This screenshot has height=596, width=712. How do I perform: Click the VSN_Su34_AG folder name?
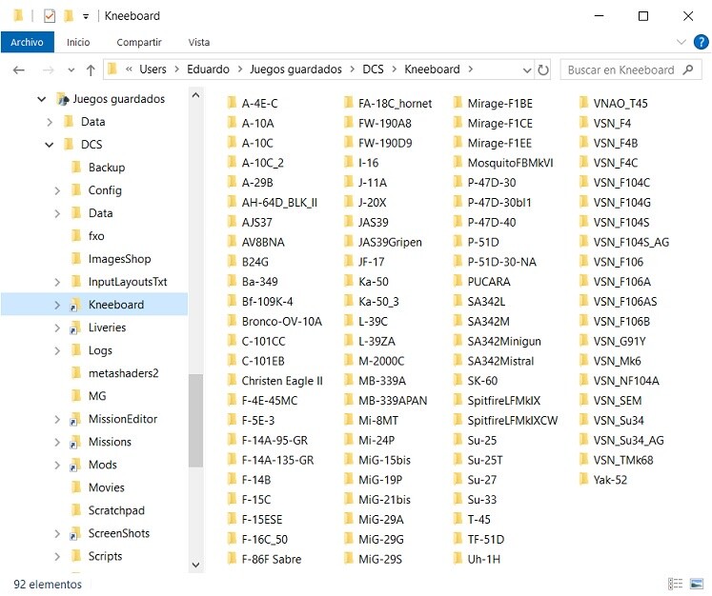coord(628,441)
